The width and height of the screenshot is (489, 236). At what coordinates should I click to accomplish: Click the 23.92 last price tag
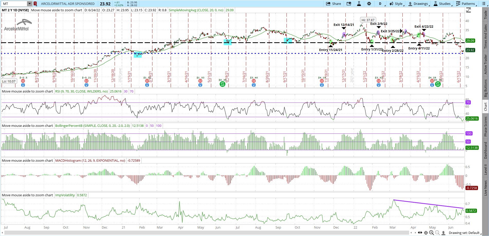(470, 50)
